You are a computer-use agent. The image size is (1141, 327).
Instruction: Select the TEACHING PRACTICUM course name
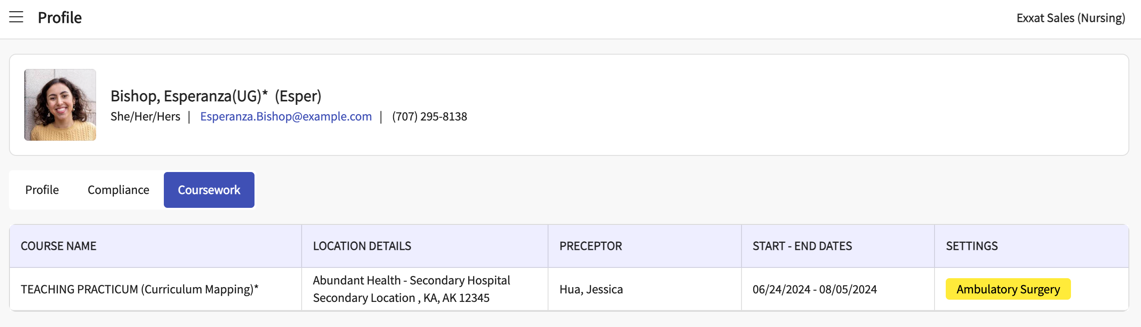click(140, 289)
